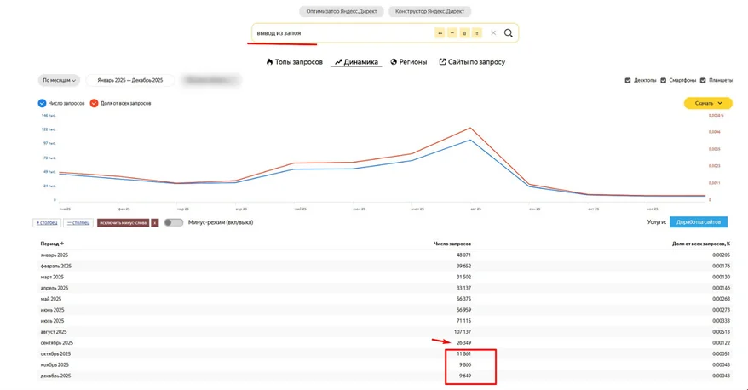This screenshot has height=390, width=748.
Task: Sort by 'Период' column header
Action: click(x=52, y=244)
